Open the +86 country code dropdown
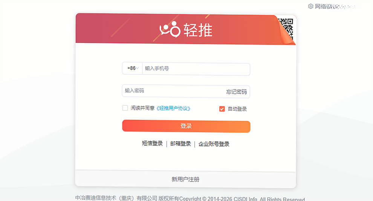 133,68
